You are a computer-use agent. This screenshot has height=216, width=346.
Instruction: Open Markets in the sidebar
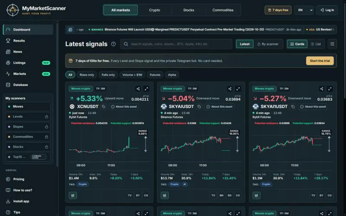click(28, 73)
